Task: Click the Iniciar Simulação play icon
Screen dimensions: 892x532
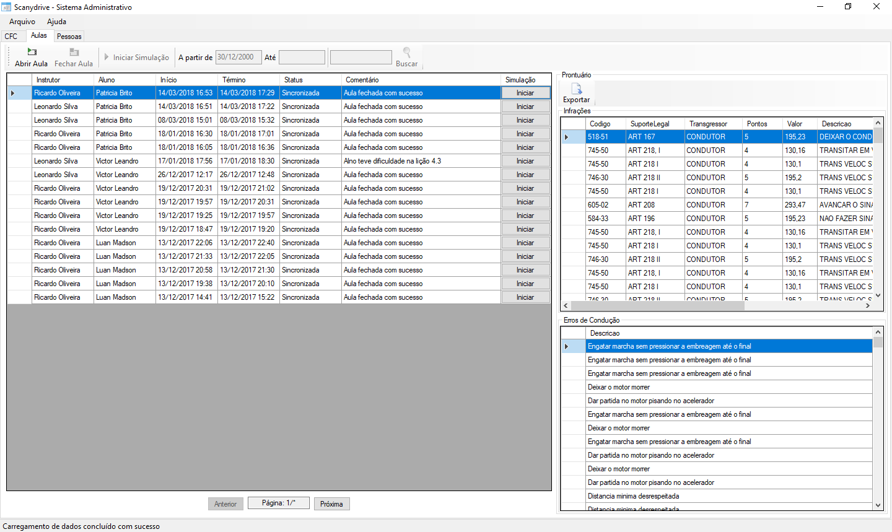Action: (107, 57)
